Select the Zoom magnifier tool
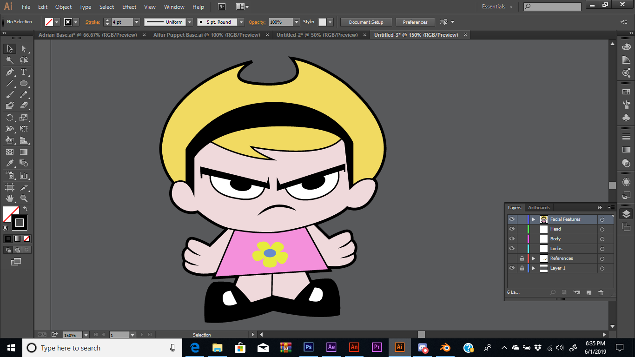Image resolution: width=635 pixels, height=357 pixels. [24, 198]
